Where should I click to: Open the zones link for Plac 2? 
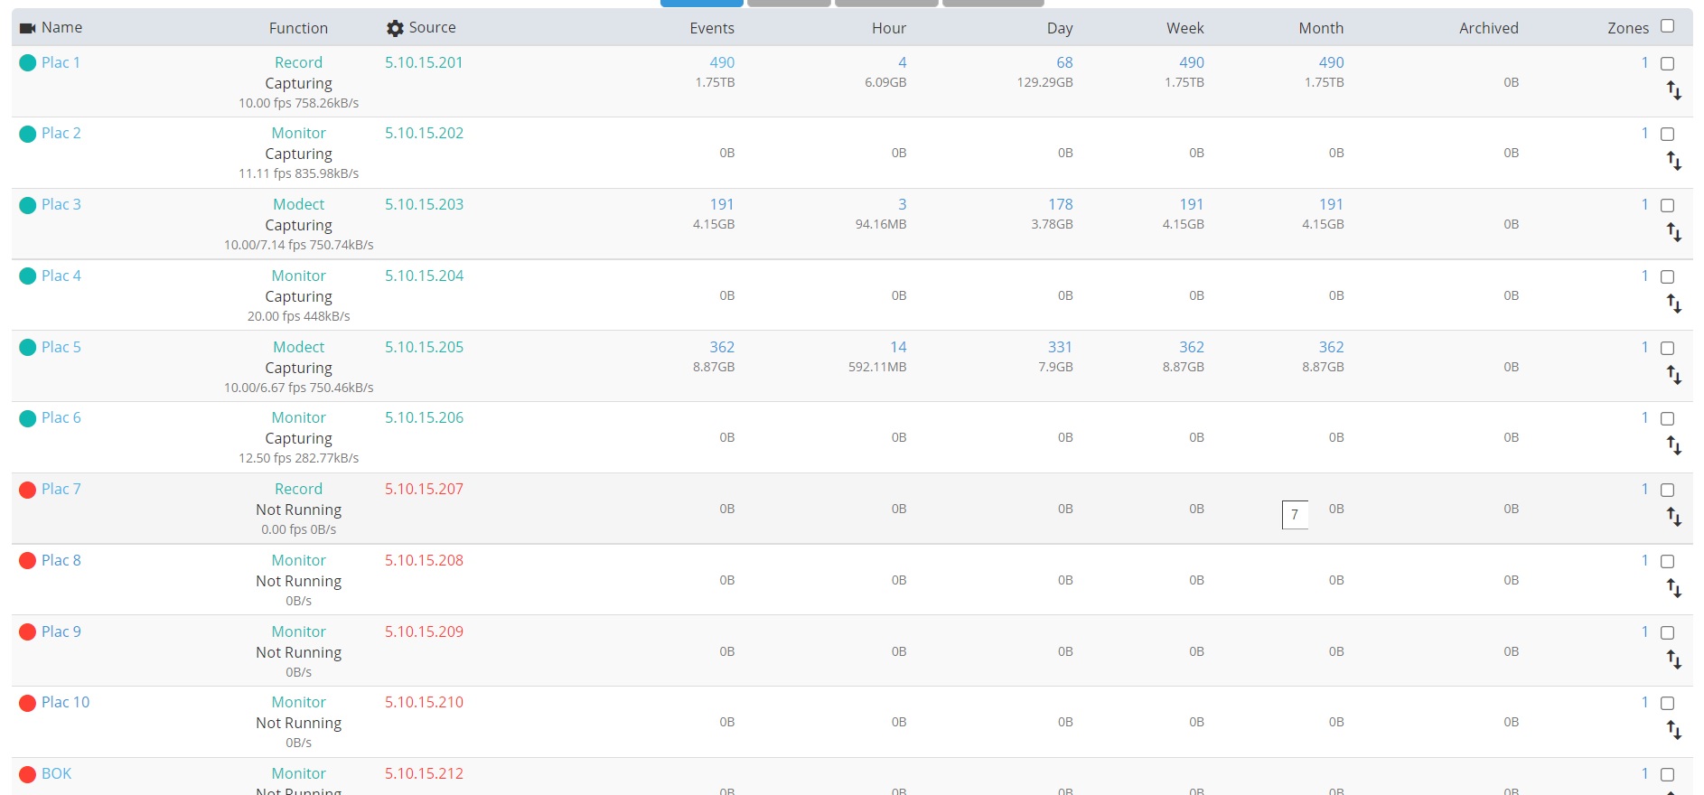(1644, 133)
